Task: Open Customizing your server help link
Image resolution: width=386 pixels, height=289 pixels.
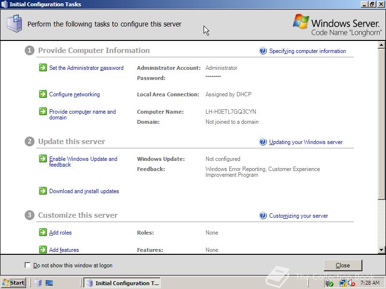Action: (299, 216)
